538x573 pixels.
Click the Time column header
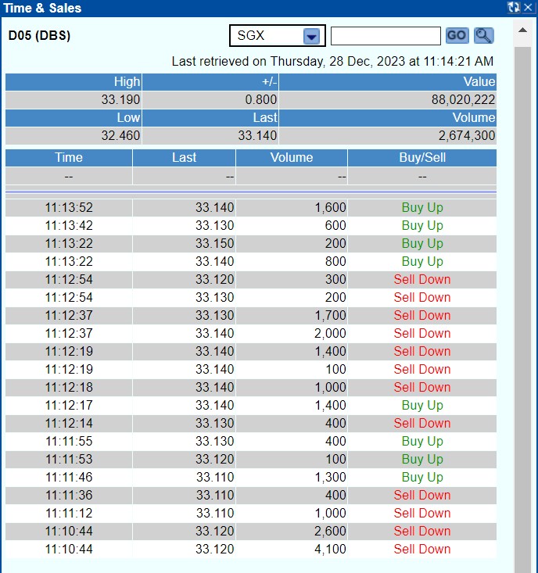(69, 157)
